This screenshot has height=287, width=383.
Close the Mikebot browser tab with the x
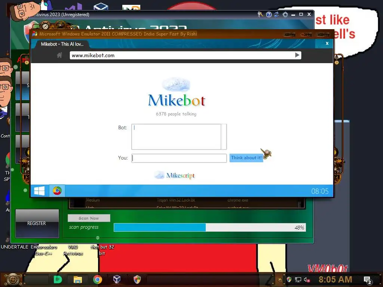coord(327,43)
